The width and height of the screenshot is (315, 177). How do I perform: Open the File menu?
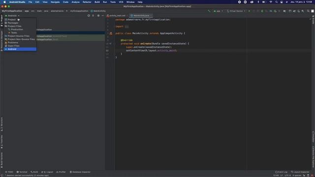click(x=30, y=2)
